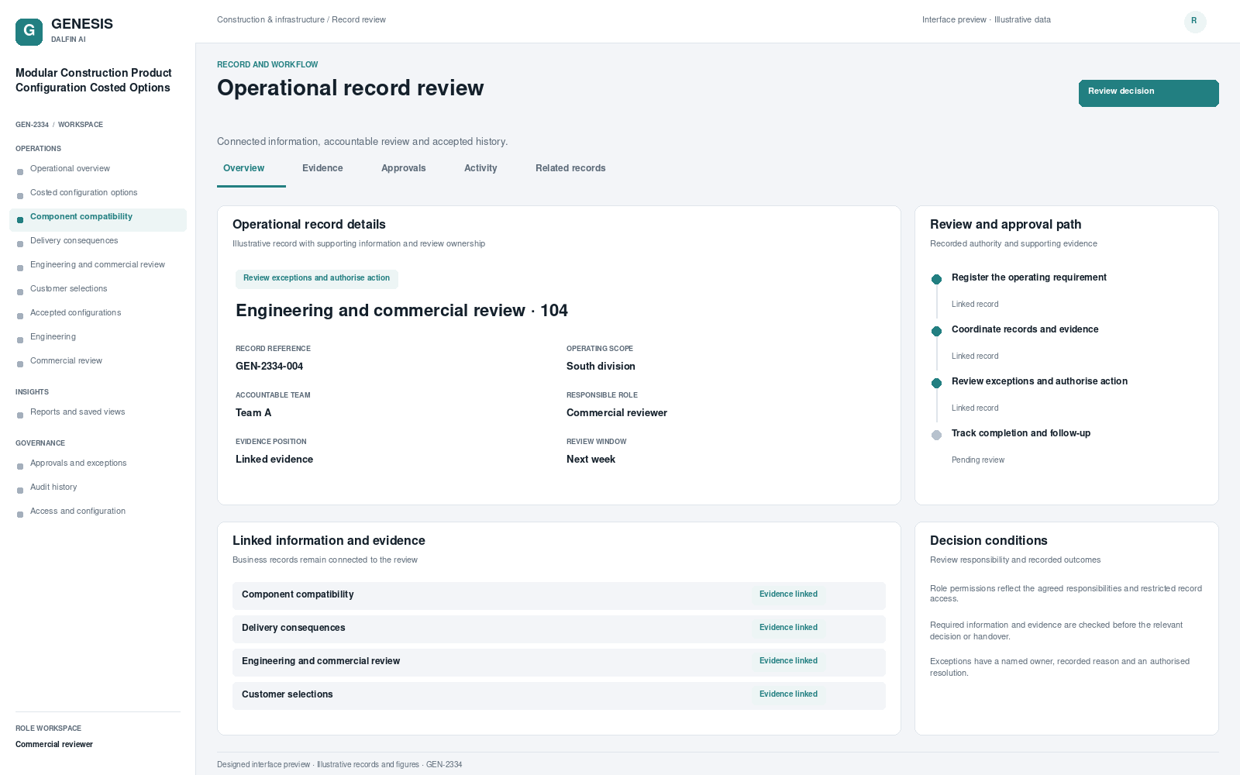Click the Next week review window value
Screen dimensions: 1240x775
tap(591, 460)
